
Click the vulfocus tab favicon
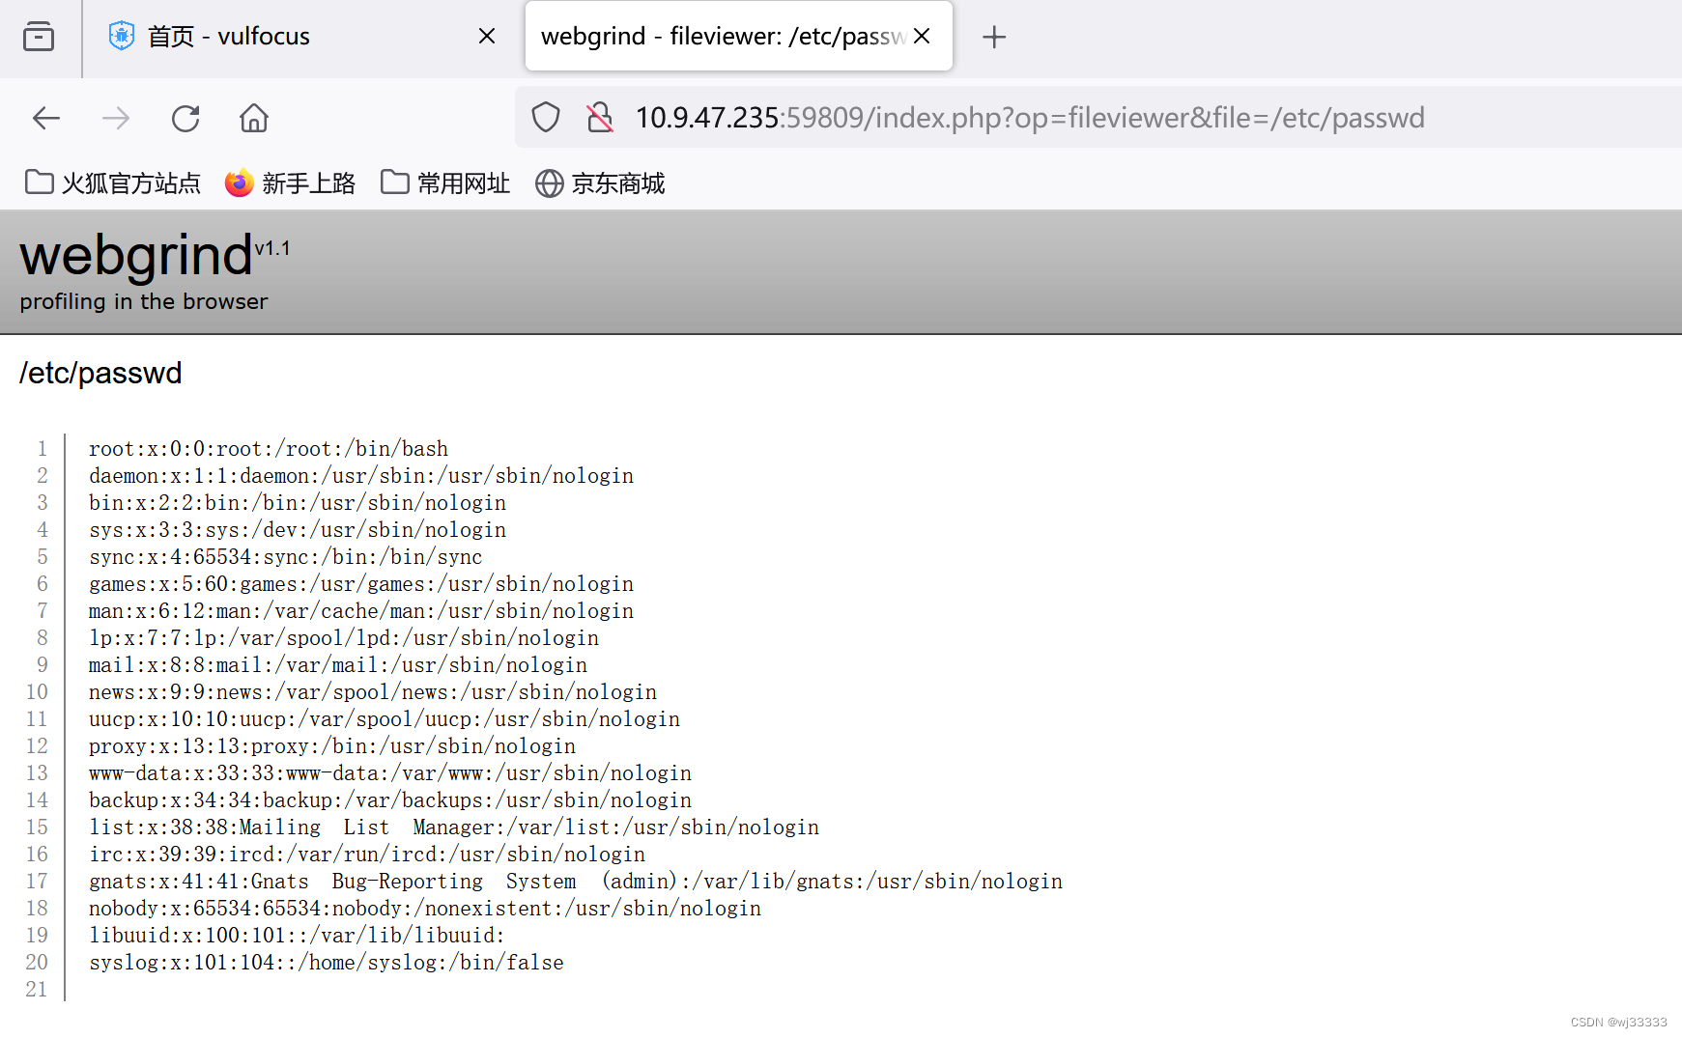pos(120,35)
